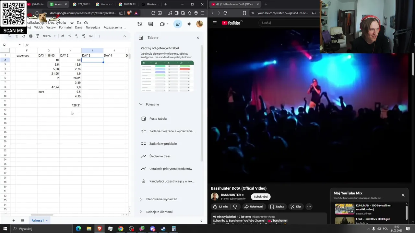415x233 pixels.
Task: Select the paint format tool
Action: (x=37, y=36)
